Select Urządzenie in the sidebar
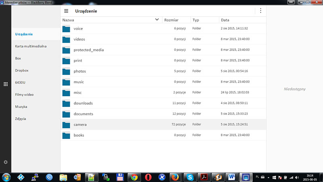323x182 pixels. click(24, 34)
